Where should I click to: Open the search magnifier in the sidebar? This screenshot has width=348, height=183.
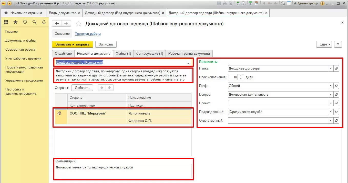coord(34,22)
